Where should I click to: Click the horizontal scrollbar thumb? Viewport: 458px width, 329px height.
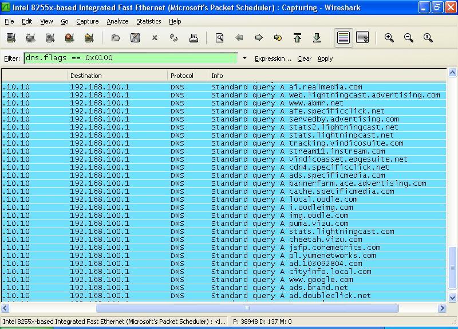[x=247, y=308]
